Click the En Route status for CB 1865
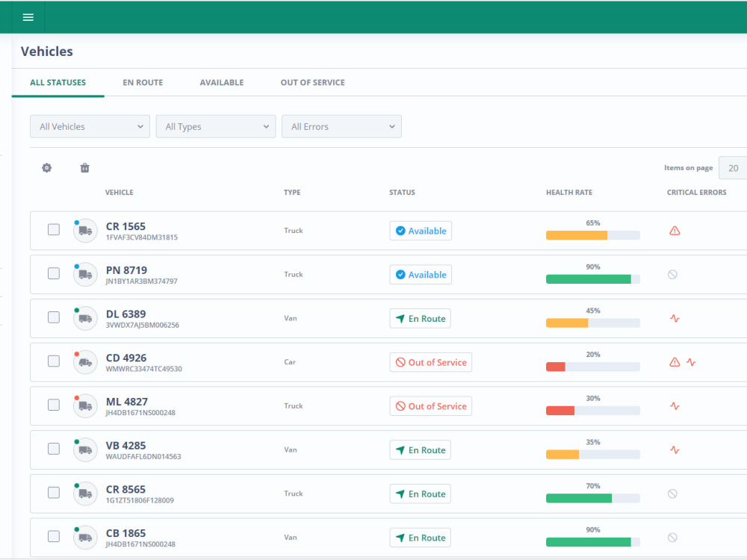 tap(420, 538)
